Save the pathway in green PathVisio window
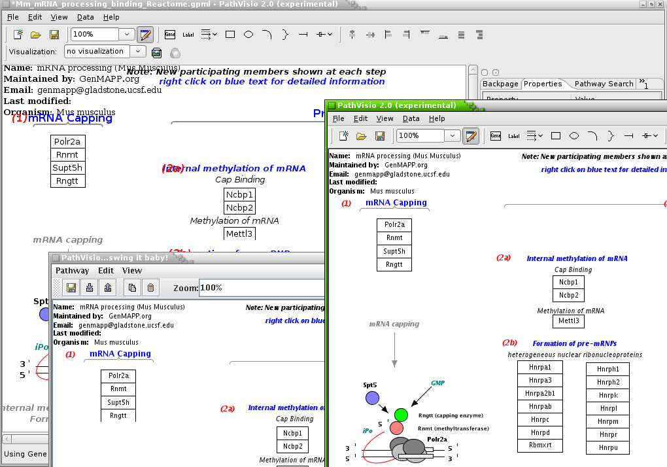Viewport: 667px width, 467px height. point(379,135)
